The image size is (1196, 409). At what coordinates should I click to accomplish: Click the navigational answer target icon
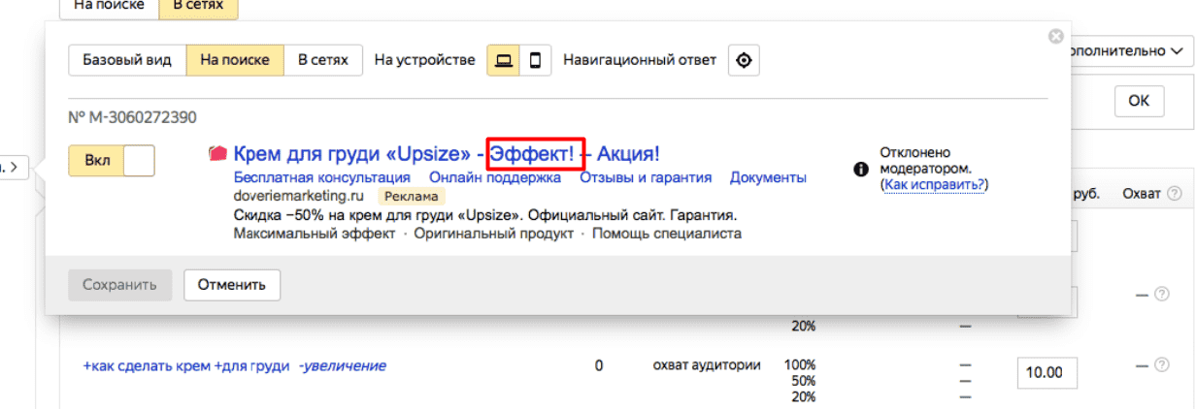pyautogui.click(x=744, y=60)
